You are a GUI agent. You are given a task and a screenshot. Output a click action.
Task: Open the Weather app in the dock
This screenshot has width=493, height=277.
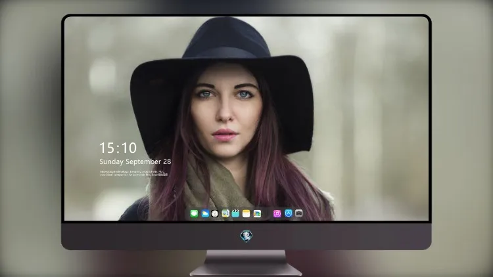205,213
